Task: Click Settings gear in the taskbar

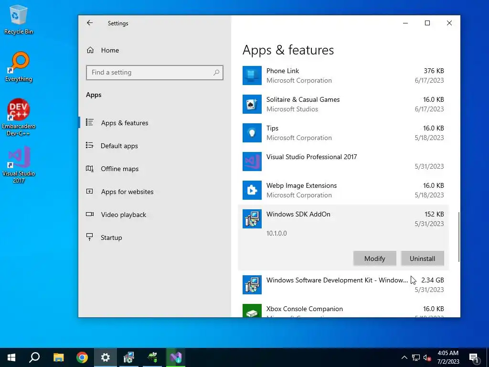Action: [106, 357]
